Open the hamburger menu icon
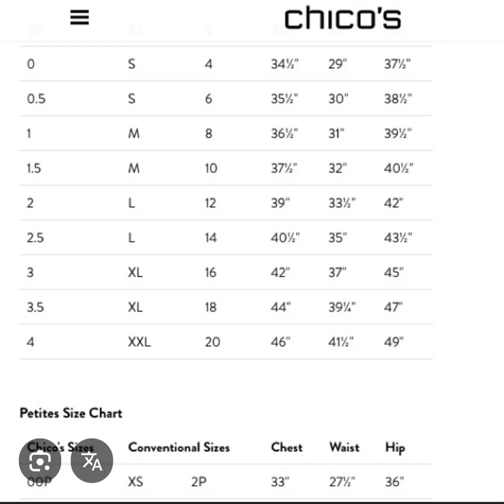Viewport: 504px width, 504px height. point(80,17)
